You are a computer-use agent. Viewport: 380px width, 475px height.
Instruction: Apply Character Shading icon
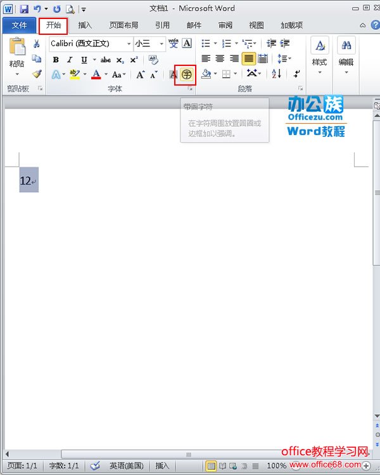click(174, 74)
